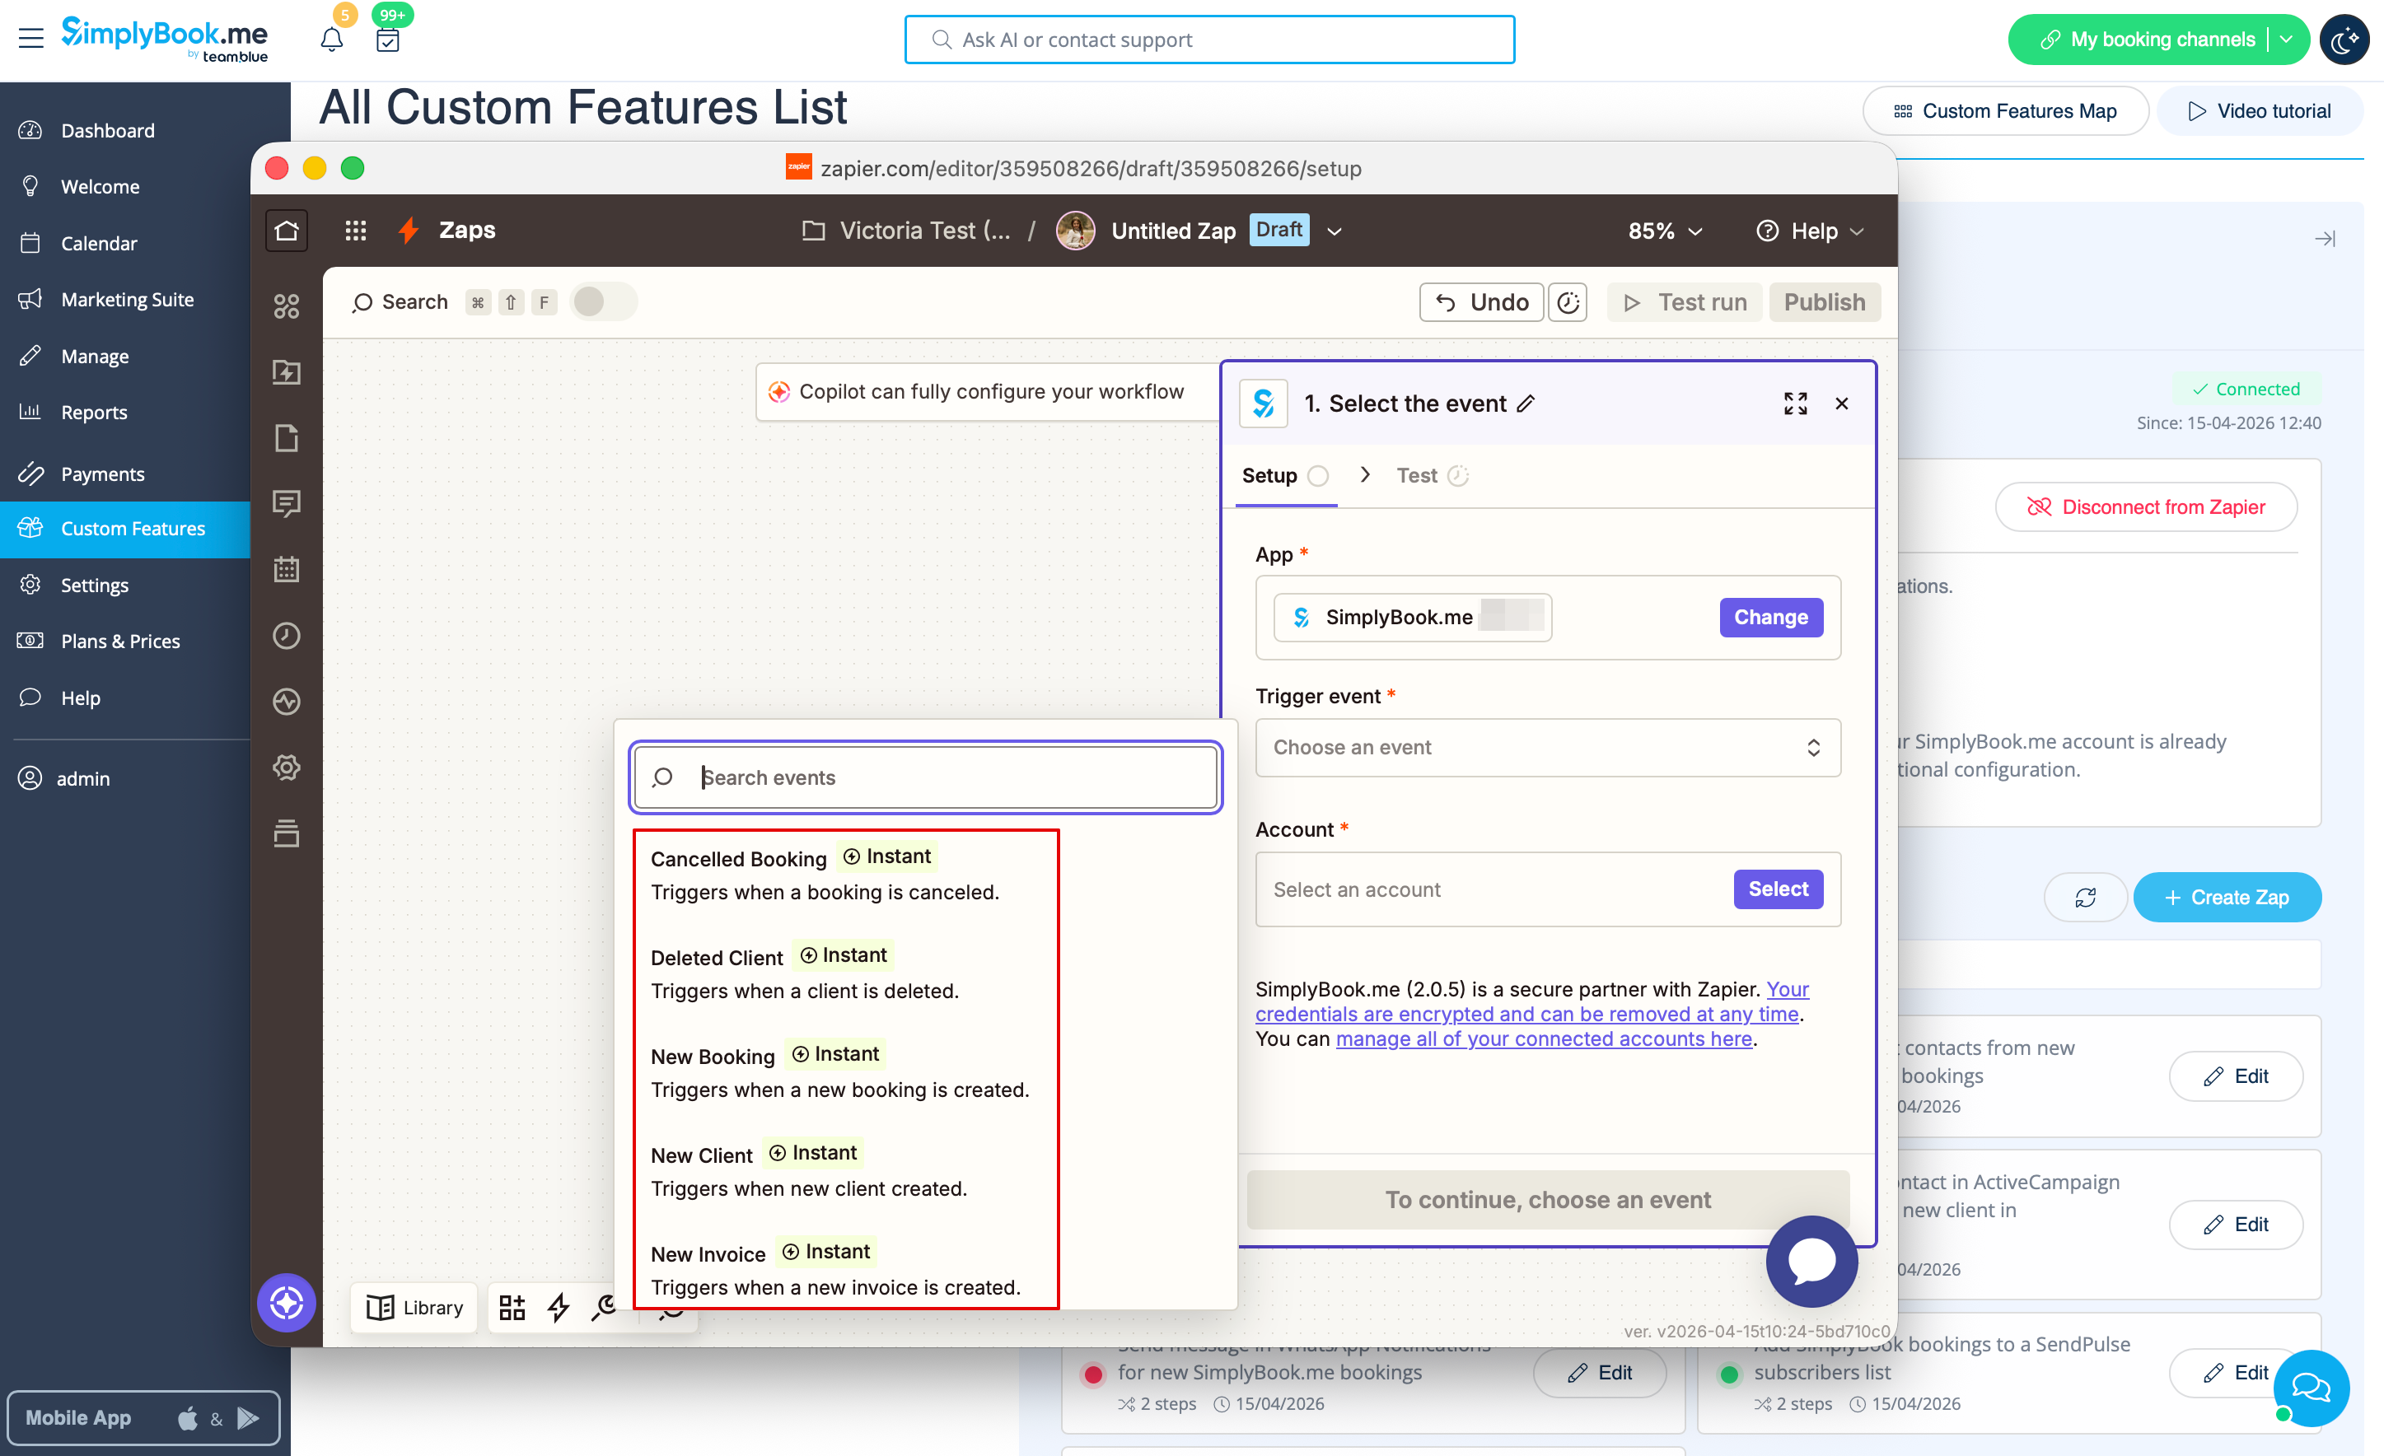Click the Zapier apps grid icon
This screenshot has height=1456, width=2384.
355,231
